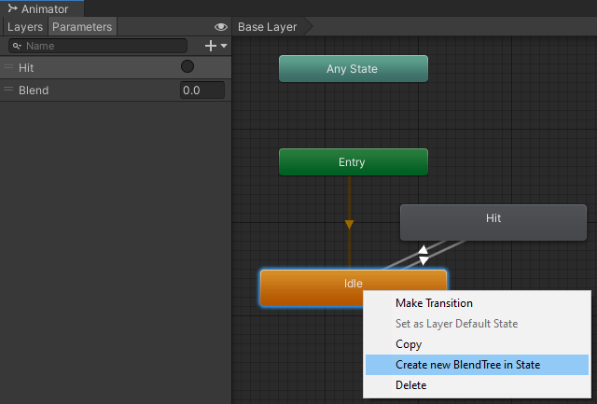
Task: Select the gray Hit state node
Action: pyautogui.click(x=493, y=222)
